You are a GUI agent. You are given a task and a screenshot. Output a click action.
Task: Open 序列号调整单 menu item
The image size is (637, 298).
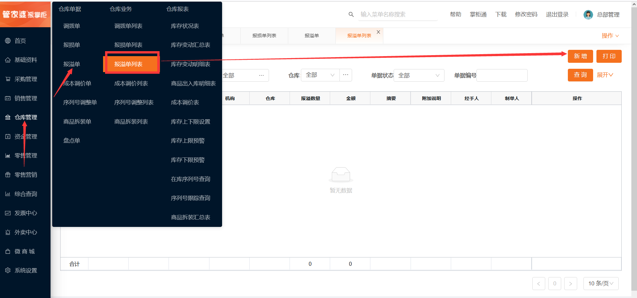click(80, 102)
